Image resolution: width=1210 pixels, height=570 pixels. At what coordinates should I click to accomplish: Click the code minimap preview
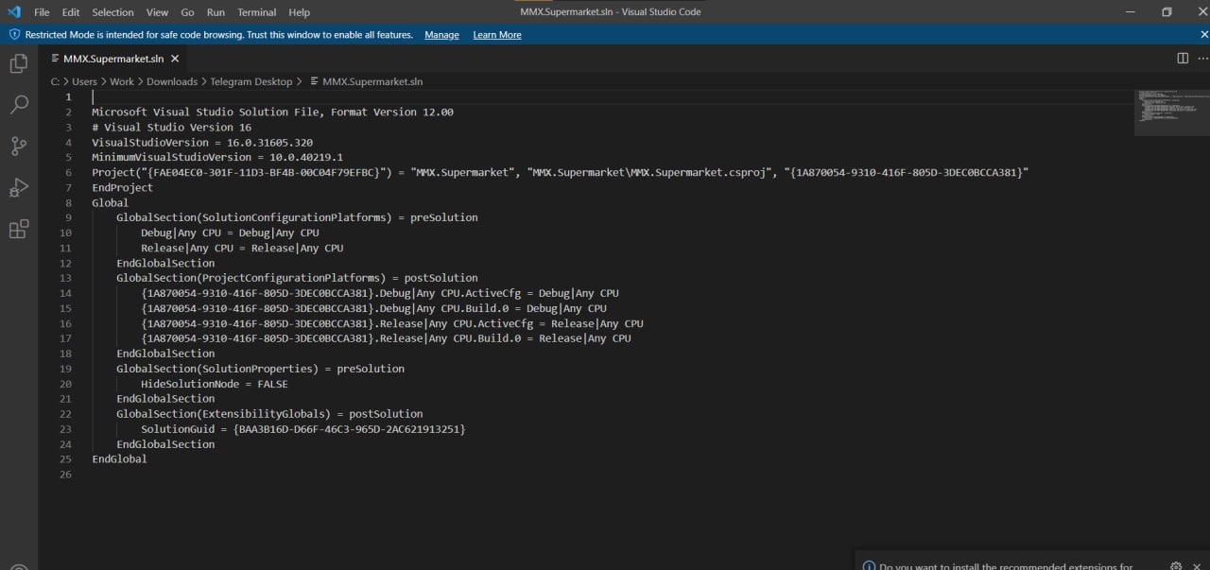pos(1171,112)
